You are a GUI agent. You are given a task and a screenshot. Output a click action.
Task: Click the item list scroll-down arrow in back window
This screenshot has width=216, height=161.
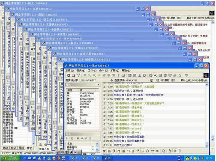tap(33, 143)
